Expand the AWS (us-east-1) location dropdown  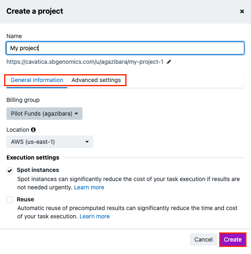click(50, 142)
